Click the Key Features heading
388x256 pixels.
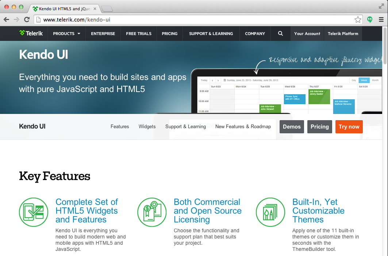pos(55,176)
